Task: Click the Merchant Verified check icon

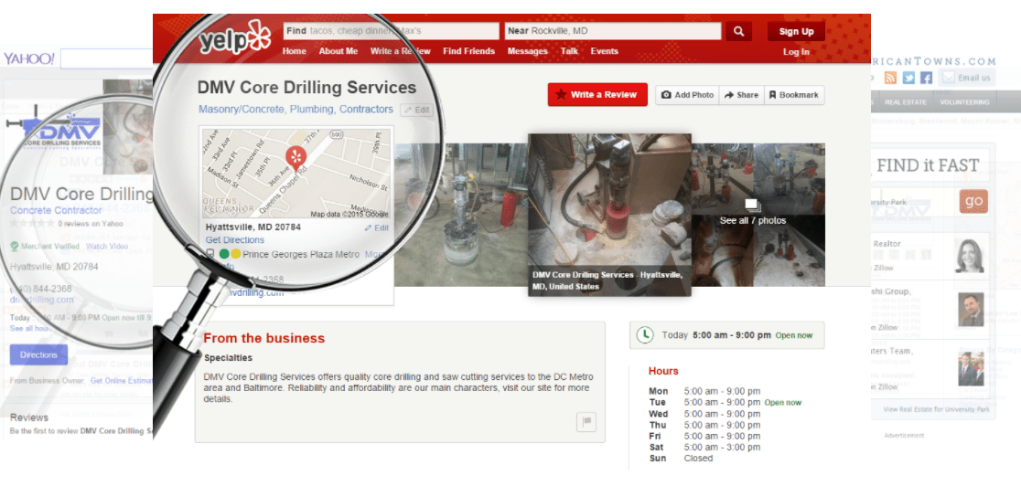Action: point(14,247)
